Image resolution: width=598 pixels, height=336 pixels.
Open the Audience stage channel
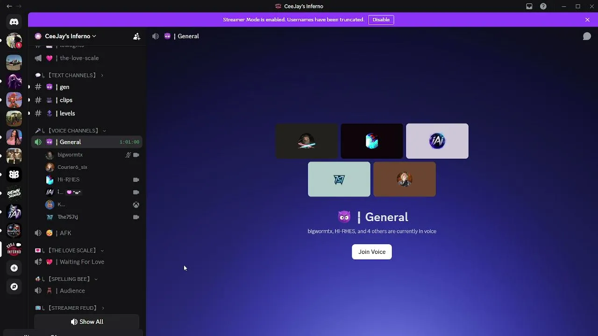(86, 291)
